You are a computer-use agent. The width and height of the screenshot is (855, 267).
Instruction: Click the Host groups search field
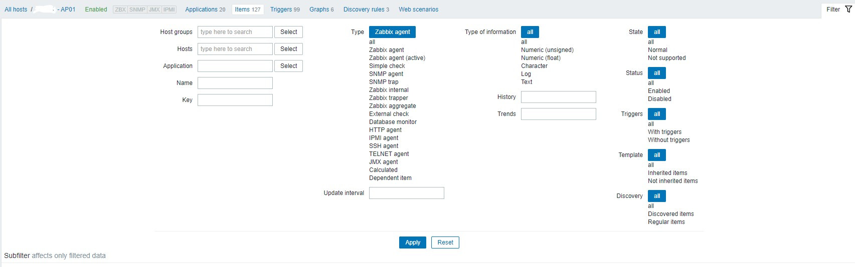(235, 32)
